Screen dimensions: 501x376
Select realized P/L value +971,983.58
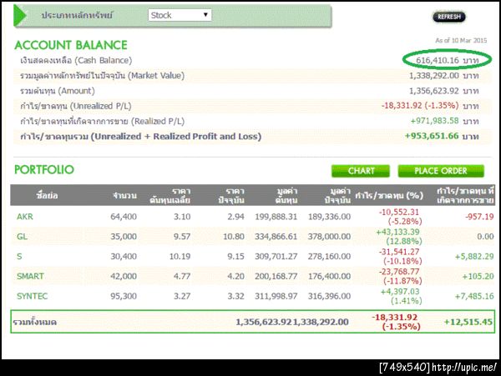(434, 121)
